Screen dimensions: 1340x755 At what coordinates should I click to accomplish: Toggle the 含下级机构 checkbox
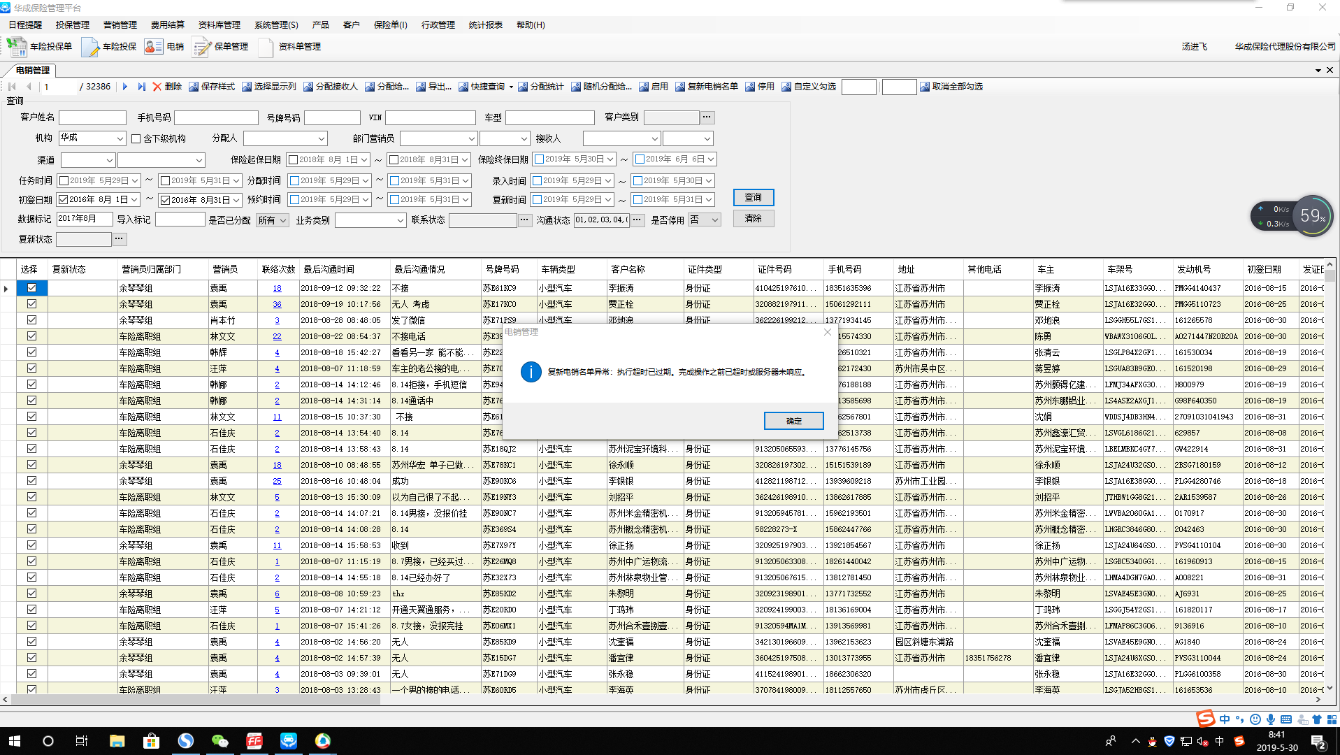click(136, 138)
